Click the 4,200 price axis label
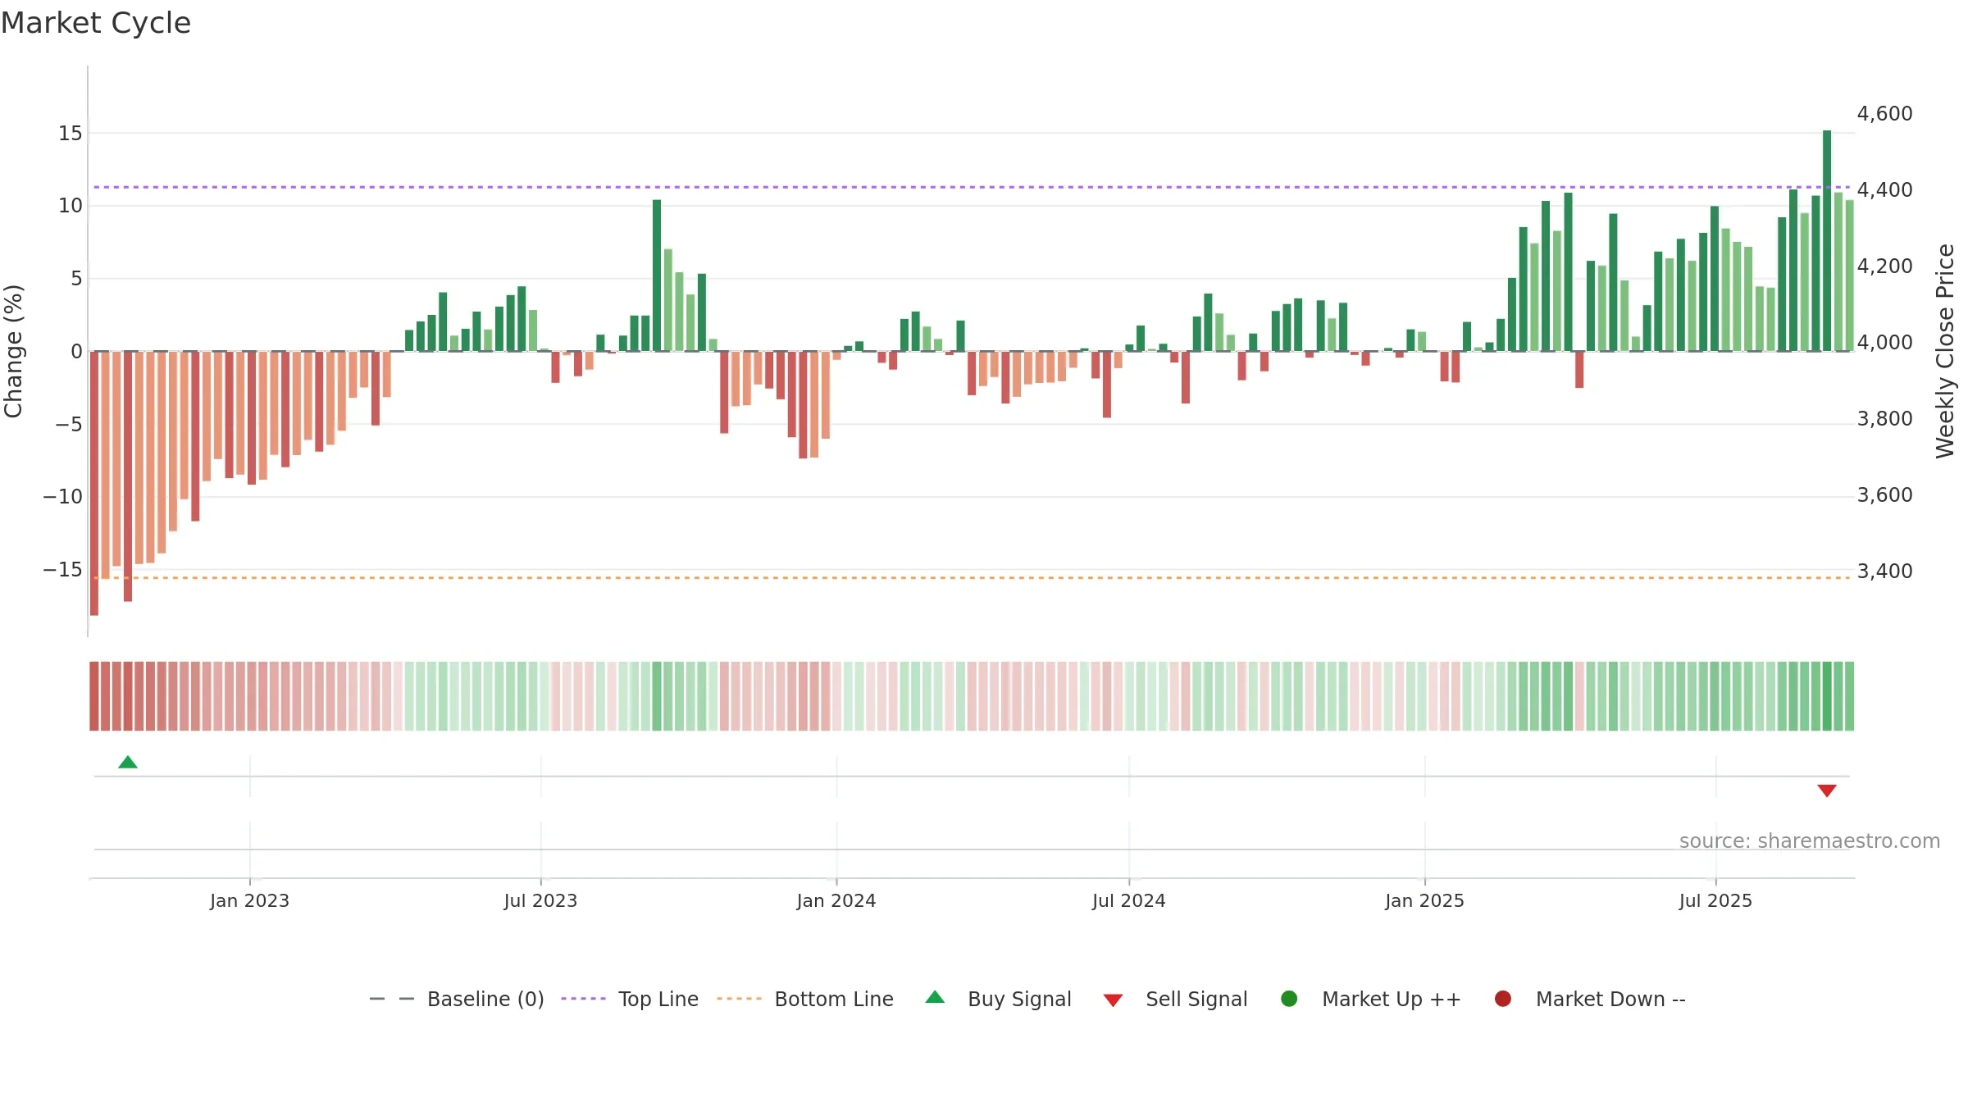The width and height of the screenshot is (1968, 1107). 1884,266
